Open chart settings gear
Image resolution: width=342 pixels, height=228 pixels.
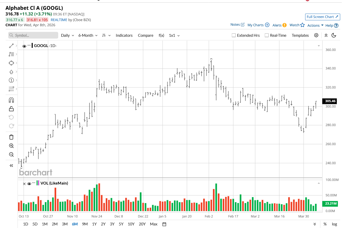(316, 35)
